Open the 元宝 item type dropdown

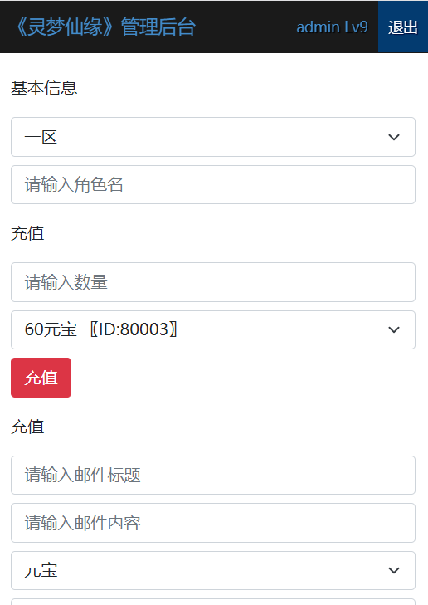pyautogui.click(x=213, y=570)
